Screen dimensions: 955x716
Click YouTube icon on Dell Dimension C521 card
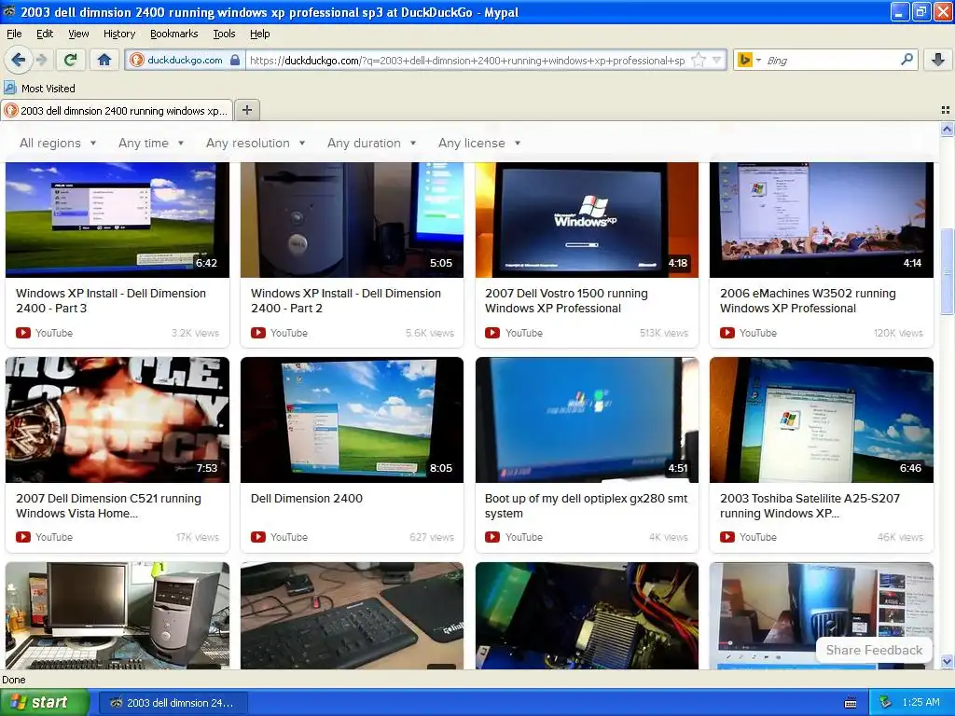pos(23,537)
